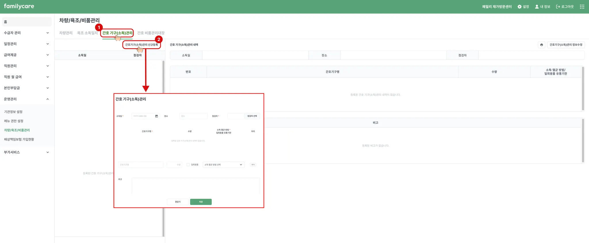Switch to the 간호 비품관리대장 tab
589x243 pixels.
click(x=151, y=33)
